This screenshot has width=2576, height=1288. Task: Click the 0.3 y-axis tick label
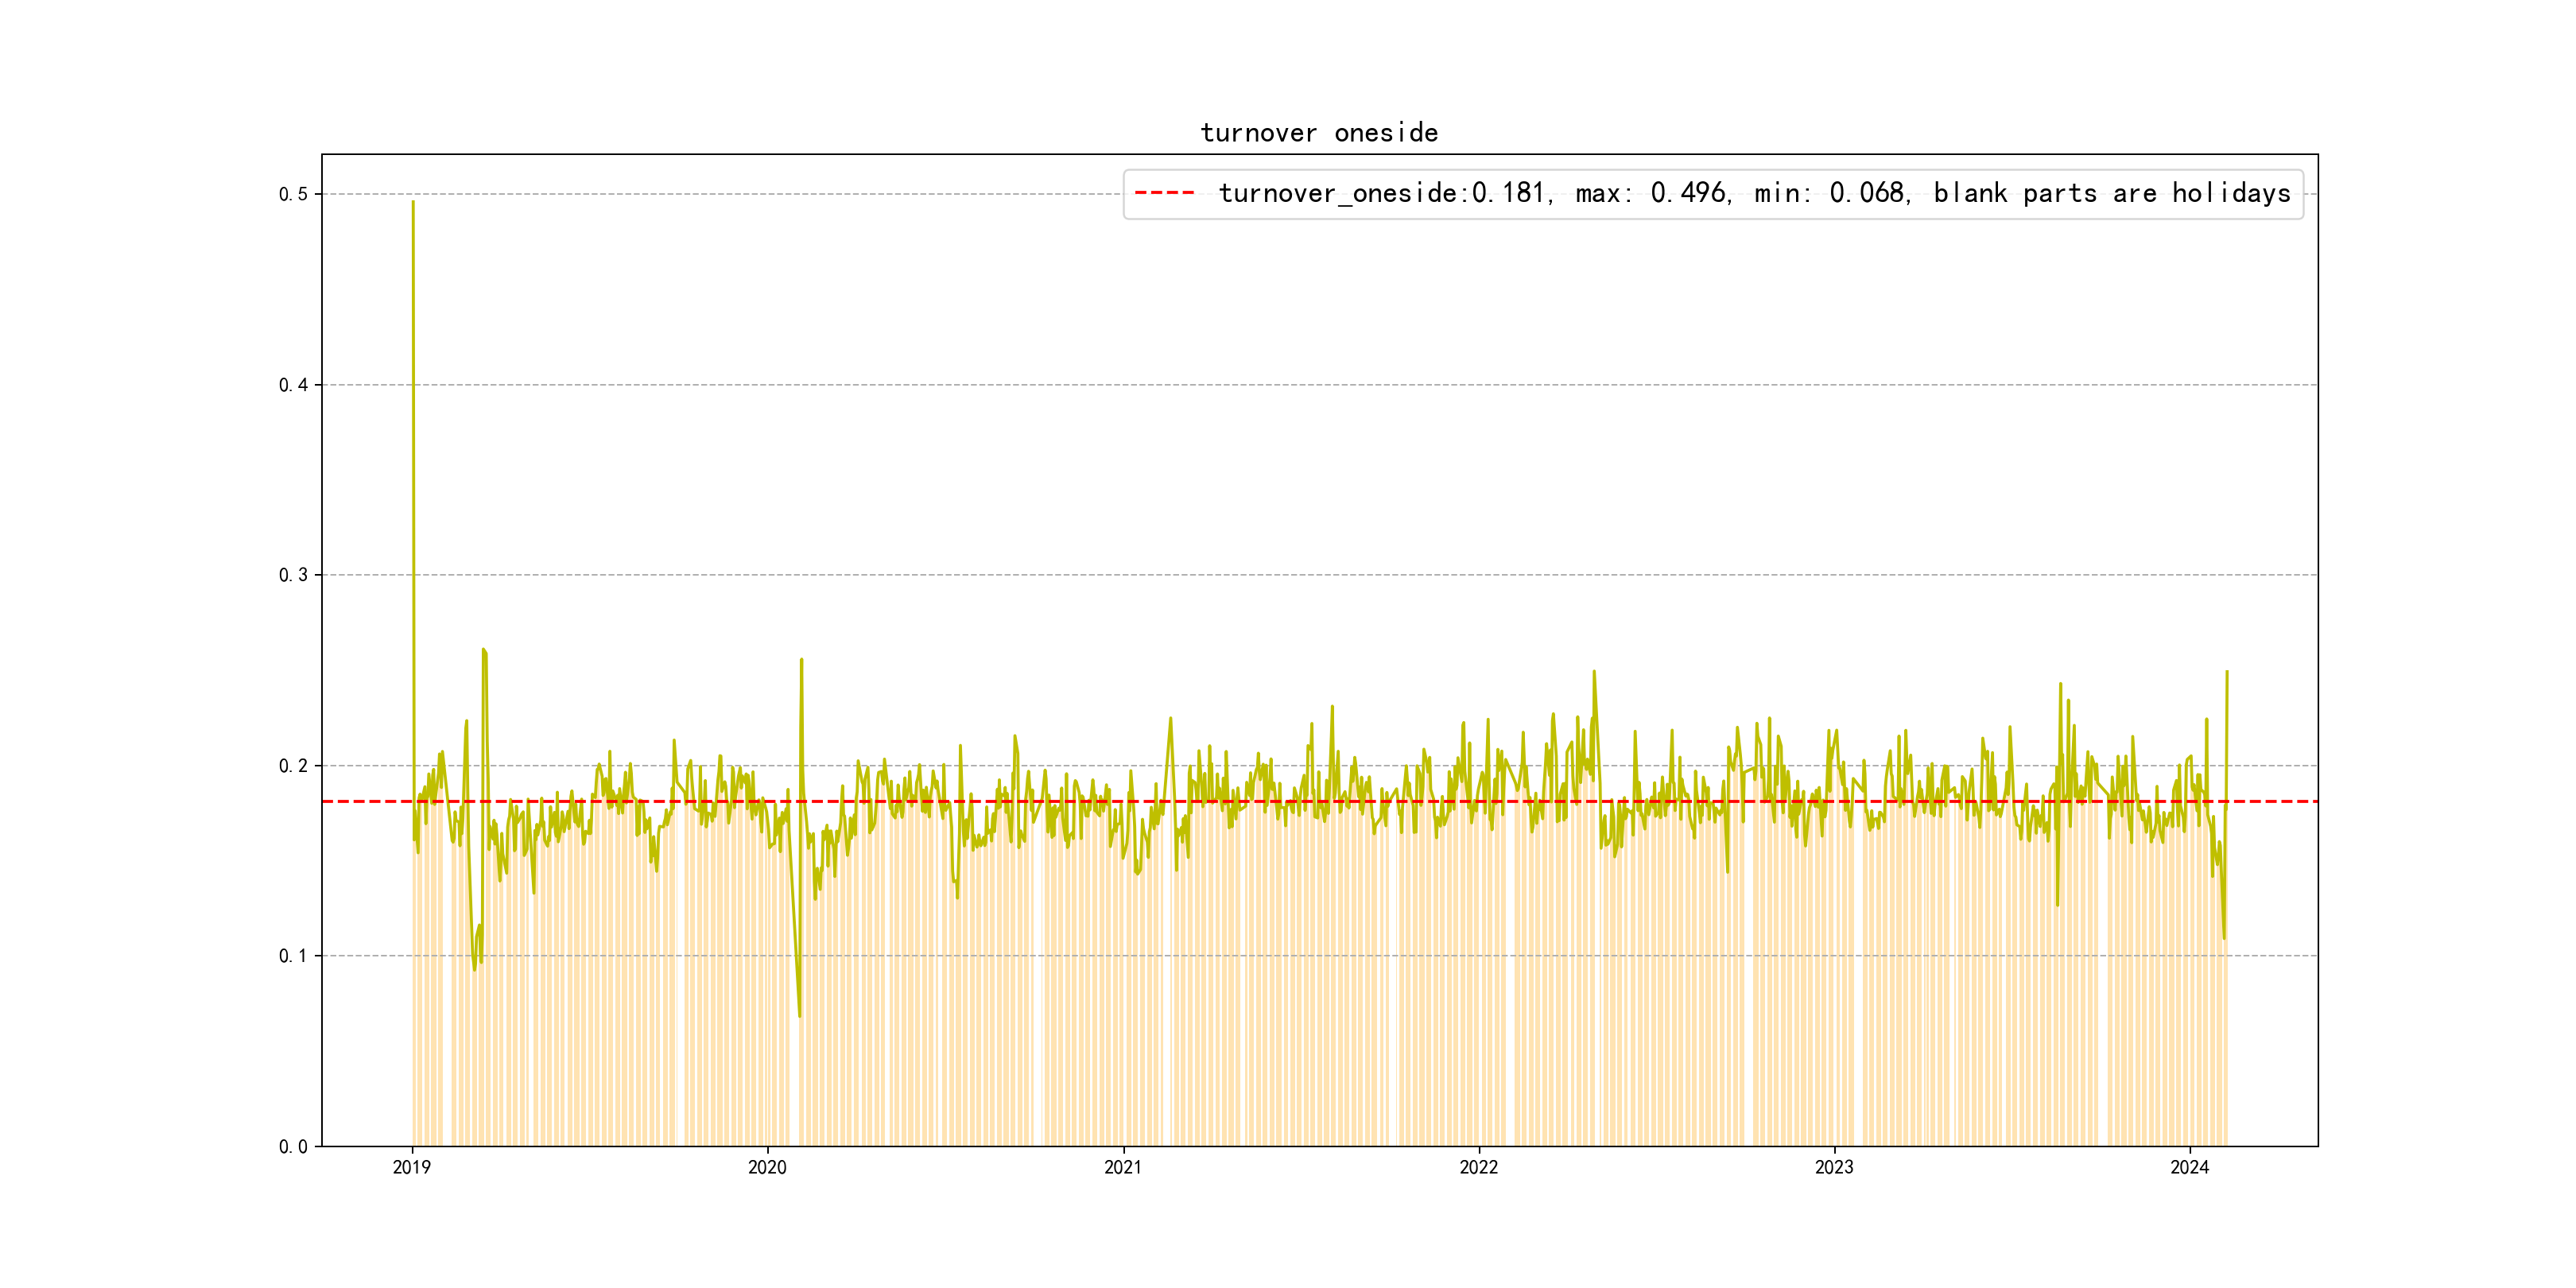pyautogui.click(x=293, y=575)
